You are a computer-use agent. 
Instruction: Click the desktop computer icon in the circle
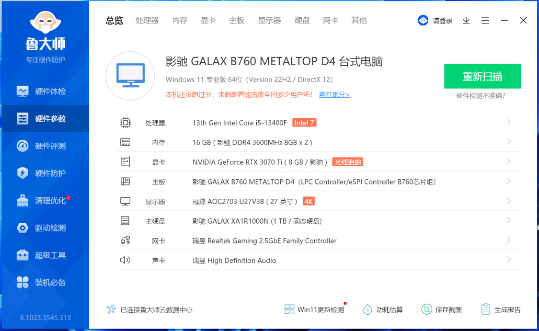130,76
